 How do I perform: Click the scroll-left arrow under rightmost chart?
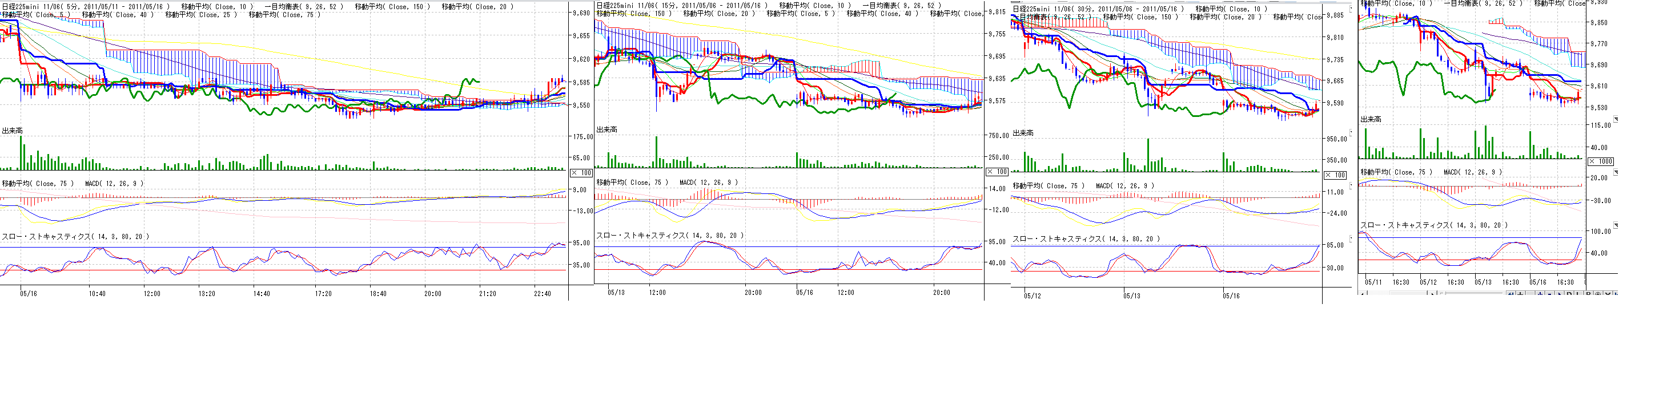(x=1363, y=294)
